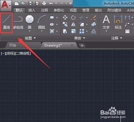
Task: Open the 输出 ribbon tab
Action: coord(98,10)
